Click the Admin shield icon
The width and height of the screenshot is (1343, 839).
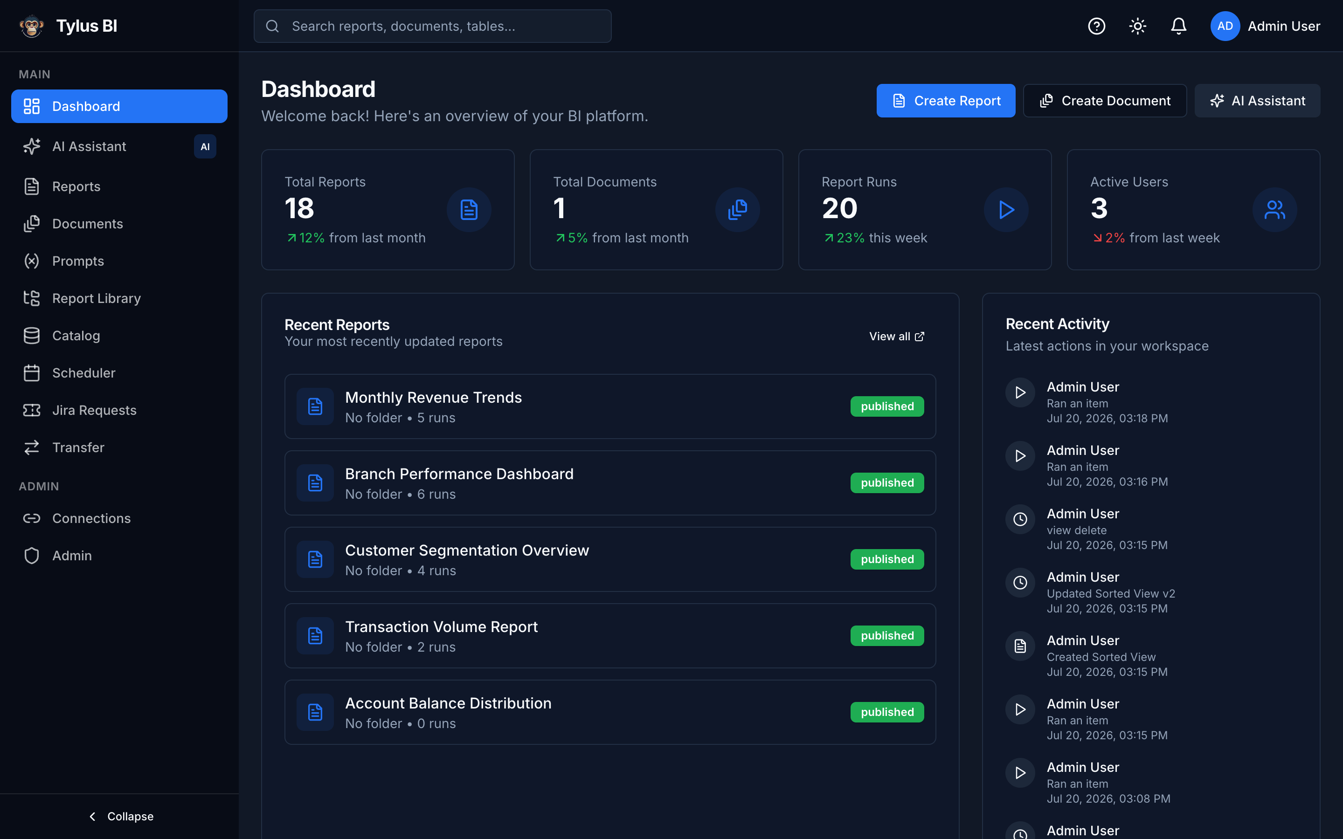point(32,556)
